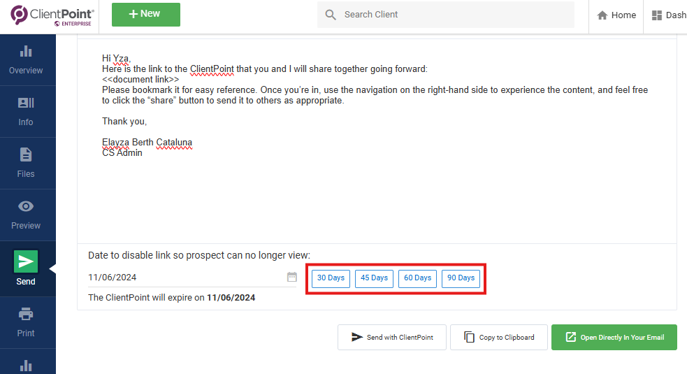This screenshot has height=374, width=687.
Task: Click bar chart icon below Print
Action: click(26, 365)
